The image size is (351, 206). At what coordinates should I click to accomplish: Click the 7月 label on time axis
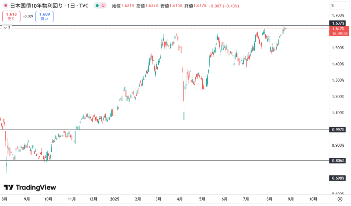pyautogui.click(x=246, y=199)
